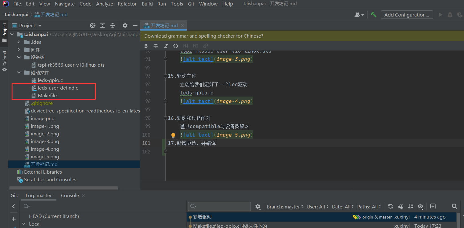The image size is (464, 228).
Task: Toggle the eye view options in Git log
Action: point(420,207)
